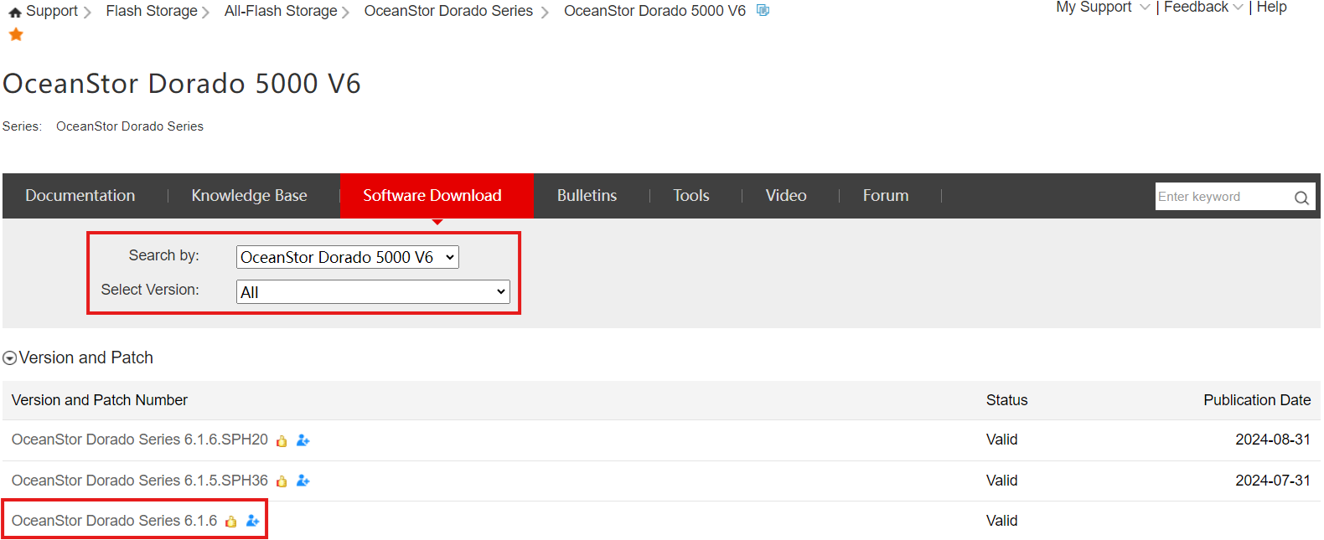Go to Flash Storage breadcrumb link
Image resolution: width=1324 pixels, height=540 pixels.
[152, 11]
